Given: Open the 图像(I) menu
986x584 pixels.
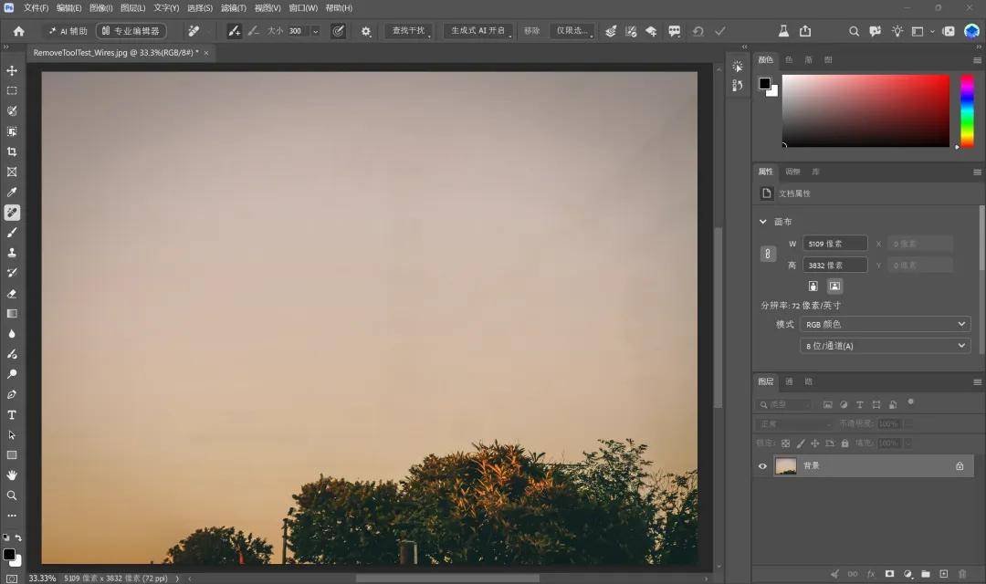Looking at the screenshot, I should (100, 8).
